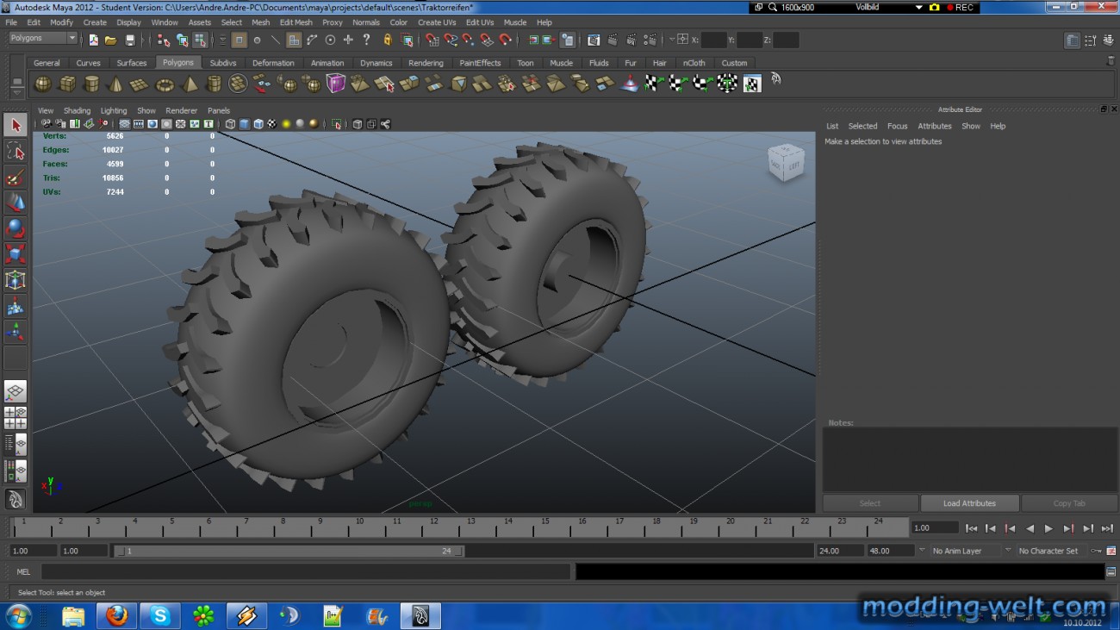Screen dimensions: 1120x630
Task: Click the Open Scene folder icon
Action: pos(111,40)
